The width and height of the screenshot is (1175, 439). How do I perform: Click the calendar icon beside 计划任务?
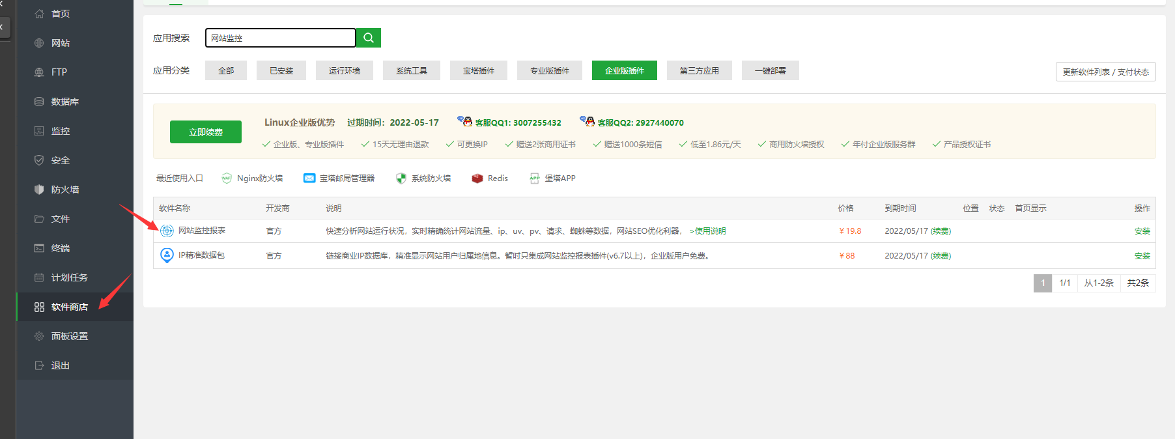[39, 277]
